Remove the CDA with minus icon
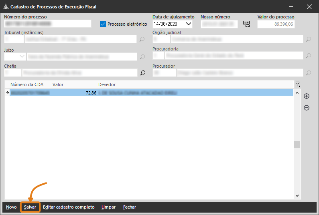Screen dimensions: 319x215 (x=307, y=108)
